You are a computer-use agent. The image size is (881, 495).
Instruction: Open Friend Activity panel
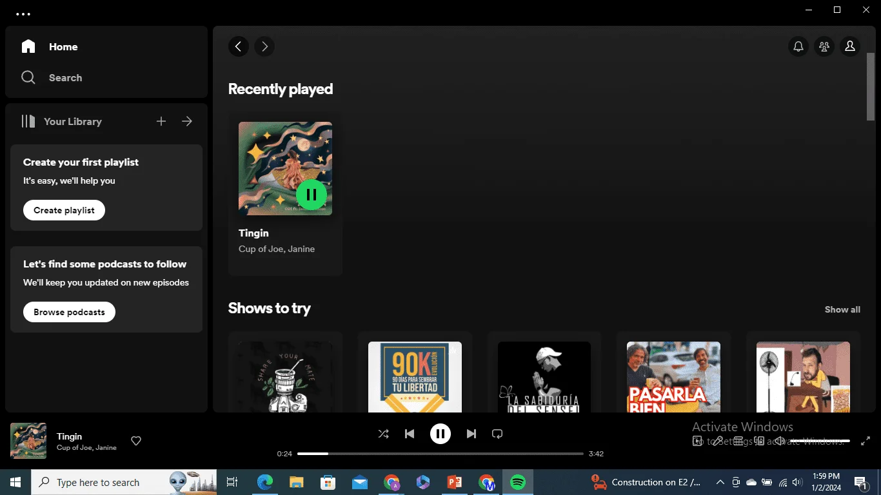pos(824,46)
